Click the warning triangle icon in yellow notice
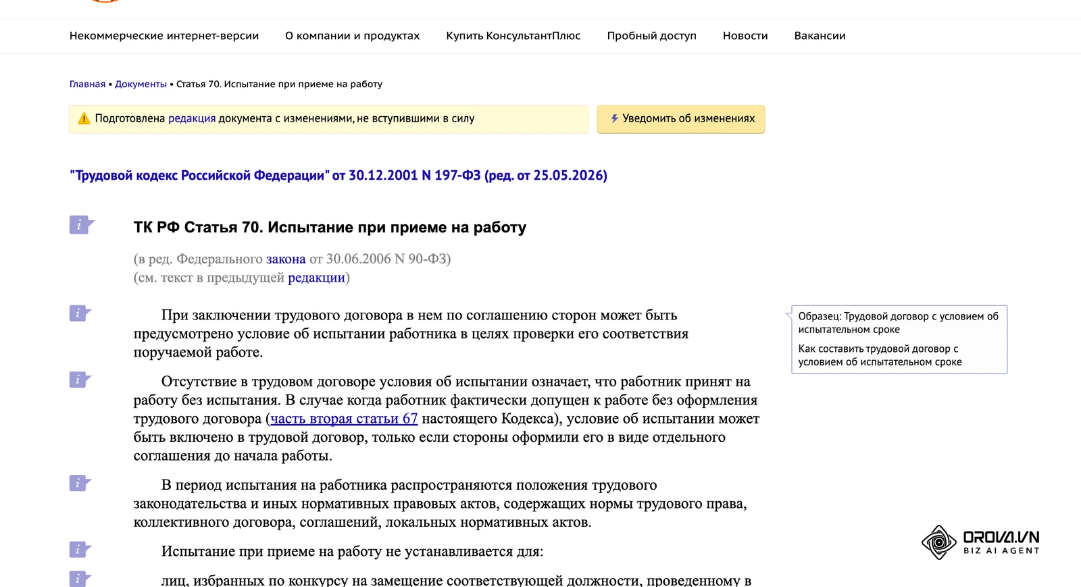Image resolution: width=1081 pixels, height=587 pixels. click(84, 119)
